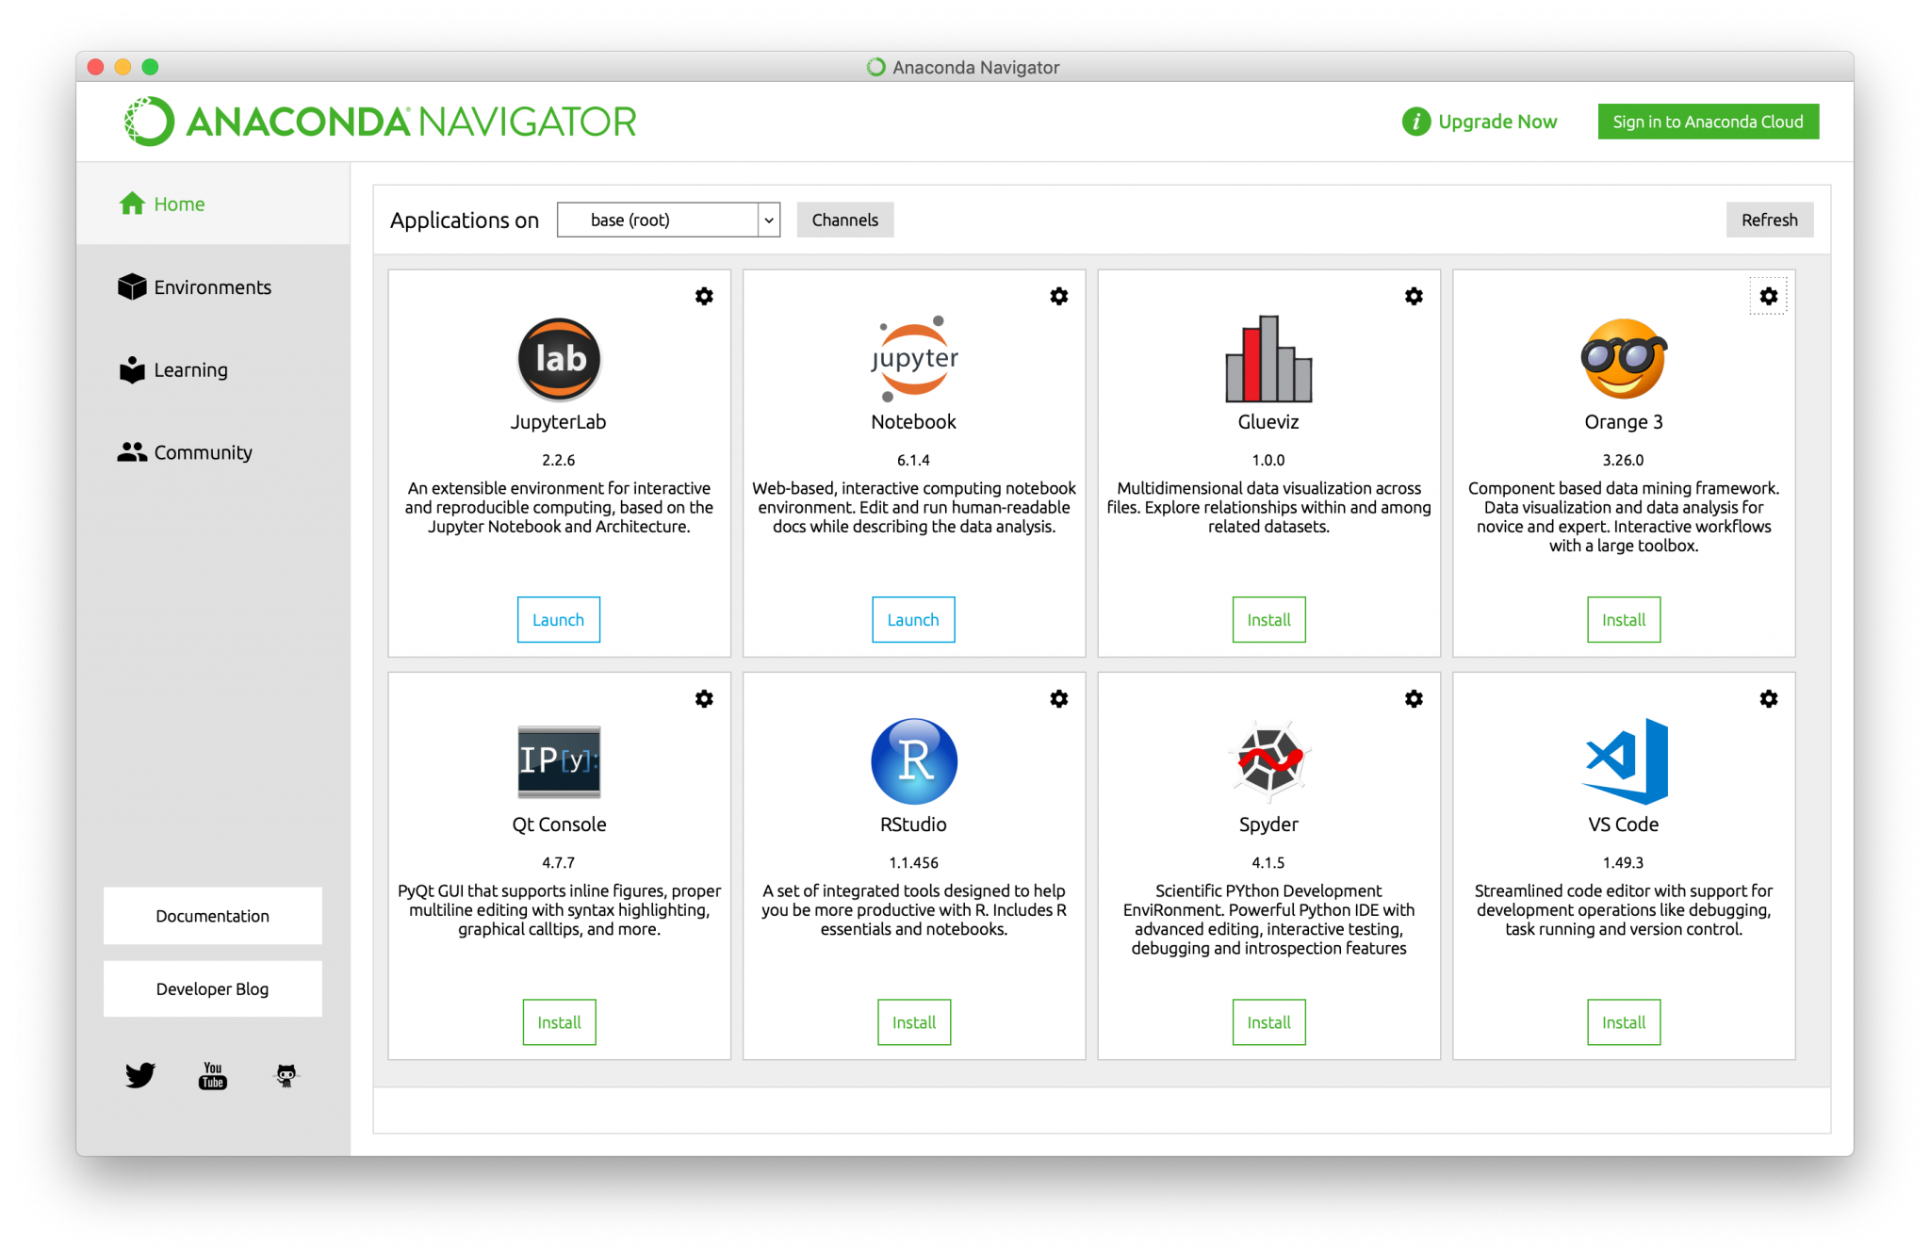This screenshot has height=1257, width=1930.
Task: Open Anaconda YouTube channel icon
Action: click(213, 1075)
